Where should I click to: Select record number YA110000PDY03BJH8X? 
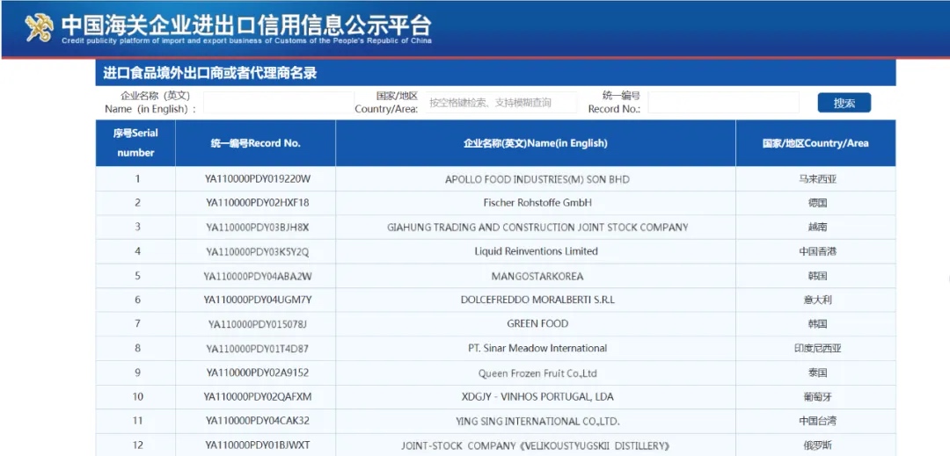click(x=258, y=228)
